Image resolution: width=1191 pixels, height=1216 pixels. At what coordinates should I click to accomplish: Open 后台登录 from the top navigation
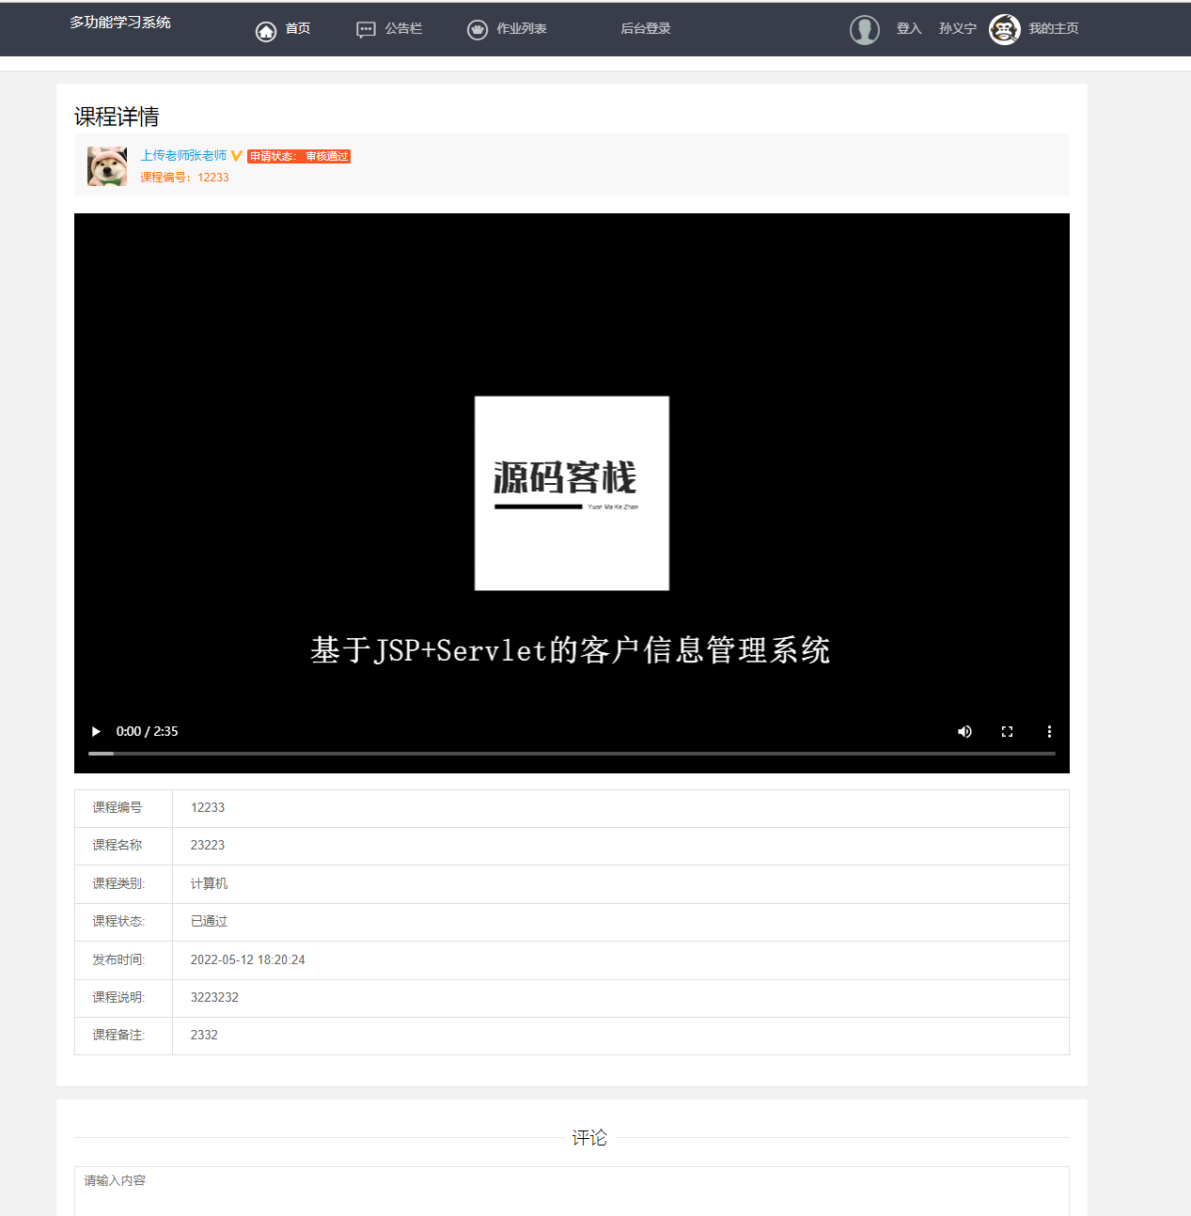[645, 28]
